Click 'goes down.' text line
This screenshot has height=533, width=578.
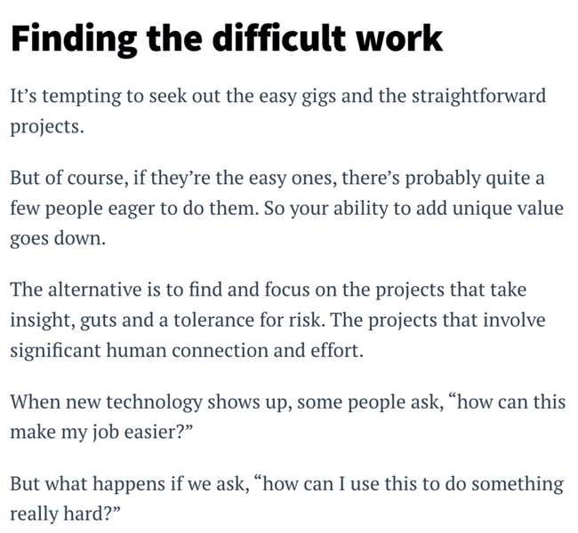point(58,239)
